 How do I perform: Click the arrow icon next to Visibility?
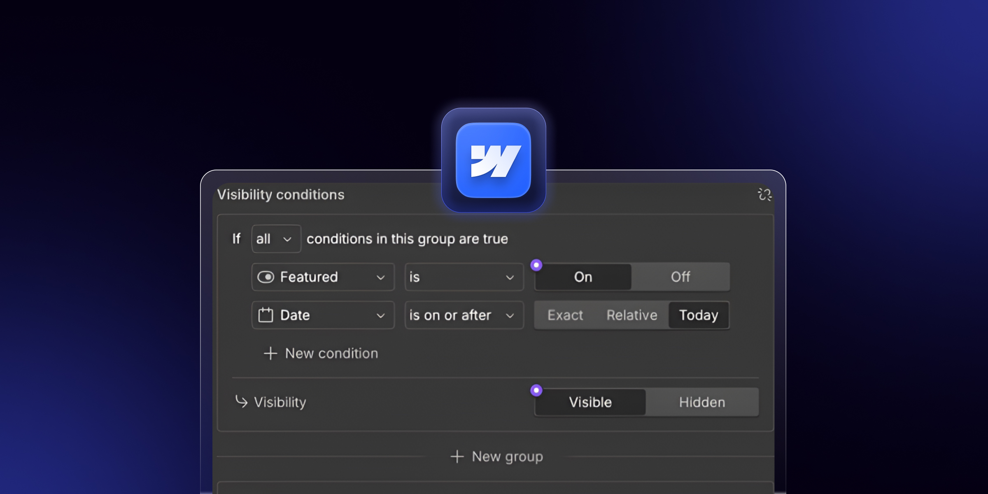click(x=241, y=401)
